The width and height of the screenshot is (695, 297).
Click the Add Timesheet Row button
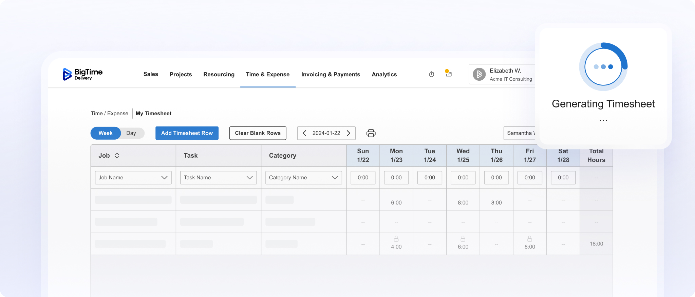click(x=187, y=133)
